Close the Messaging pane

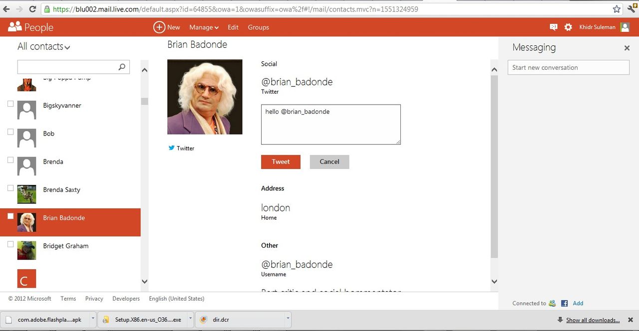[x=627, y=48]
